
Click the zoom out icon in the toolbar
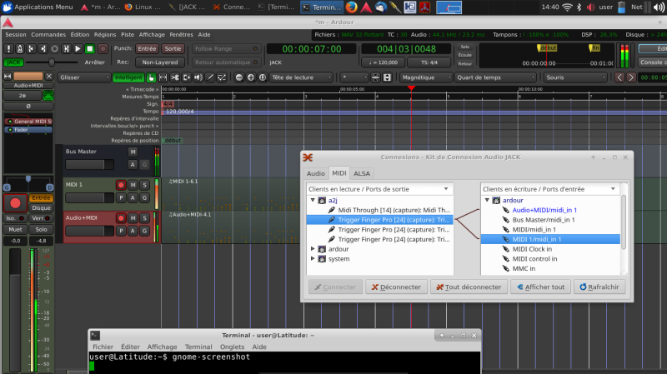pos(238,77)
